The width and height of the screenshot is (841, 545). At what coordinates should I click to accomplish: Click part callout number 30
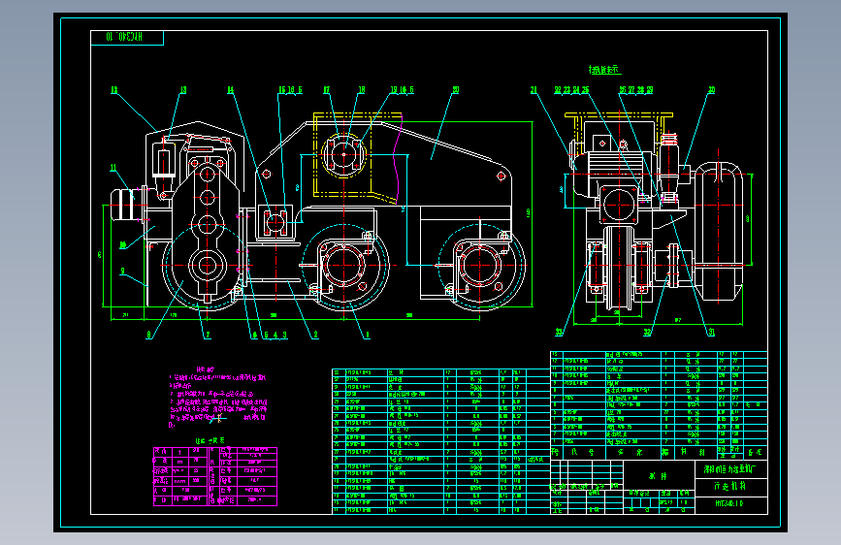(712, 90)
